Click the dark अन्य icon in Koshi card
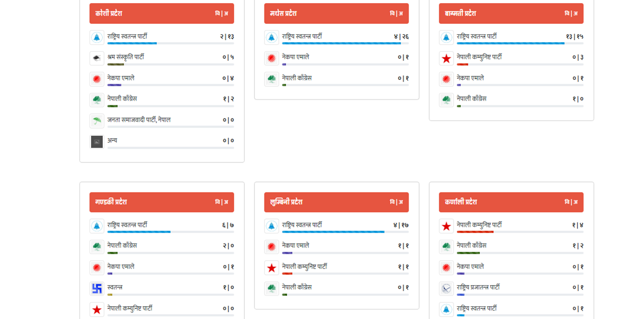Image resolution: width=636 pixels, height=319 pixels. (x=96, y=142)
